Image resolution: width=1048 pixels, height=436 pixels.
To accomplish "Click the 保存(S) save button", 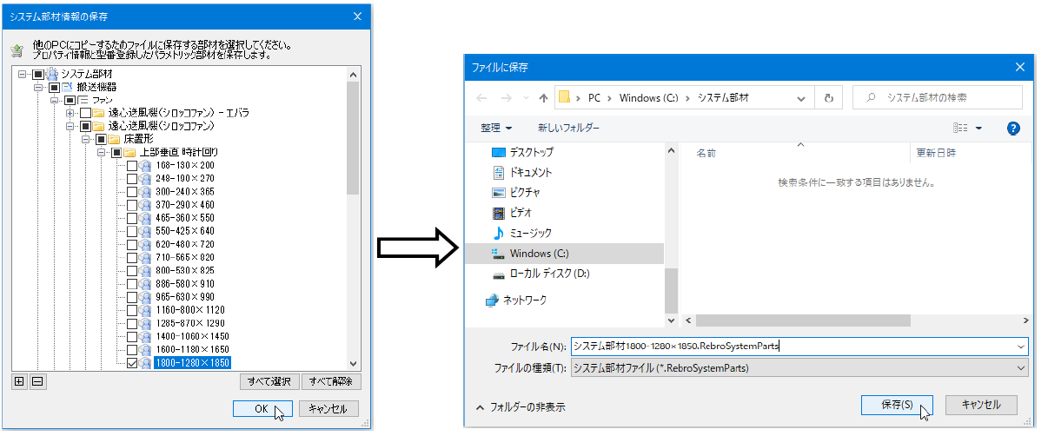I will (896, 405).
